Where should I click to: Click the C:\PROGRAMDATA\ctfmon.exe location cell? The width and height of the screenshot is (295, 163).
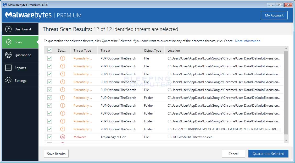pos(190,137)
